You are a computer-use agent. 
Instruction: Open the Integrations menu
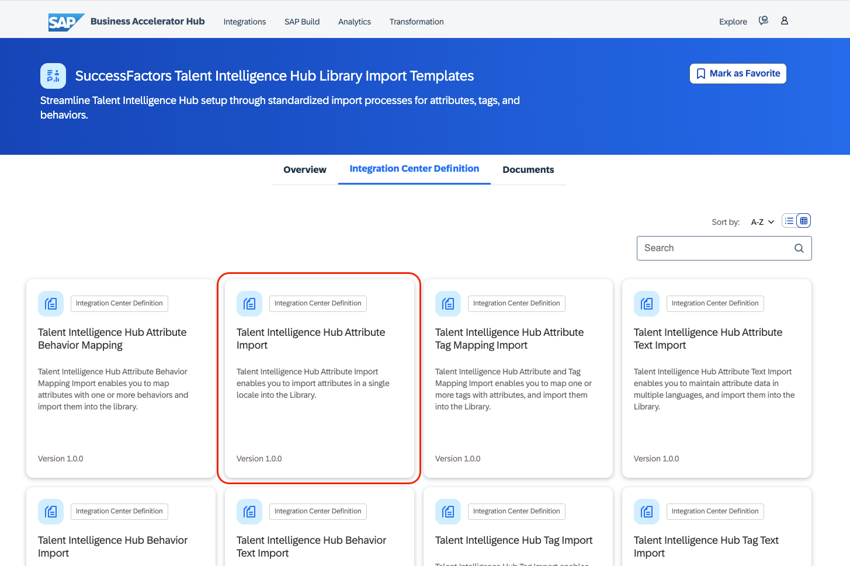click(244, 22)
